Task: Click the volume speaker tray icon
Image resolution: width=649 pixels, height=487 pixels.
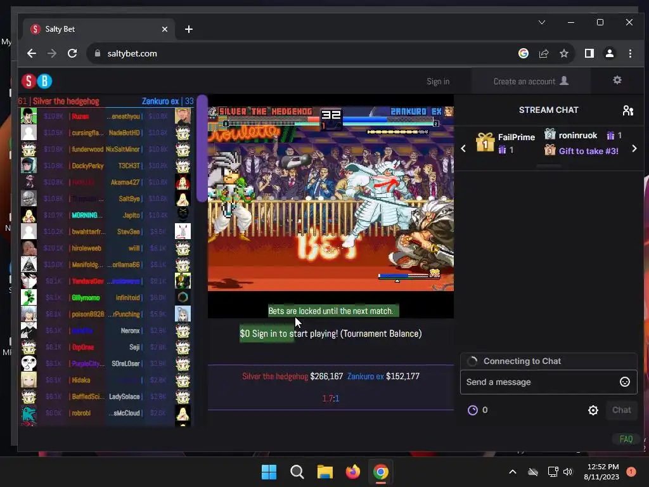Action: point(567,472)
